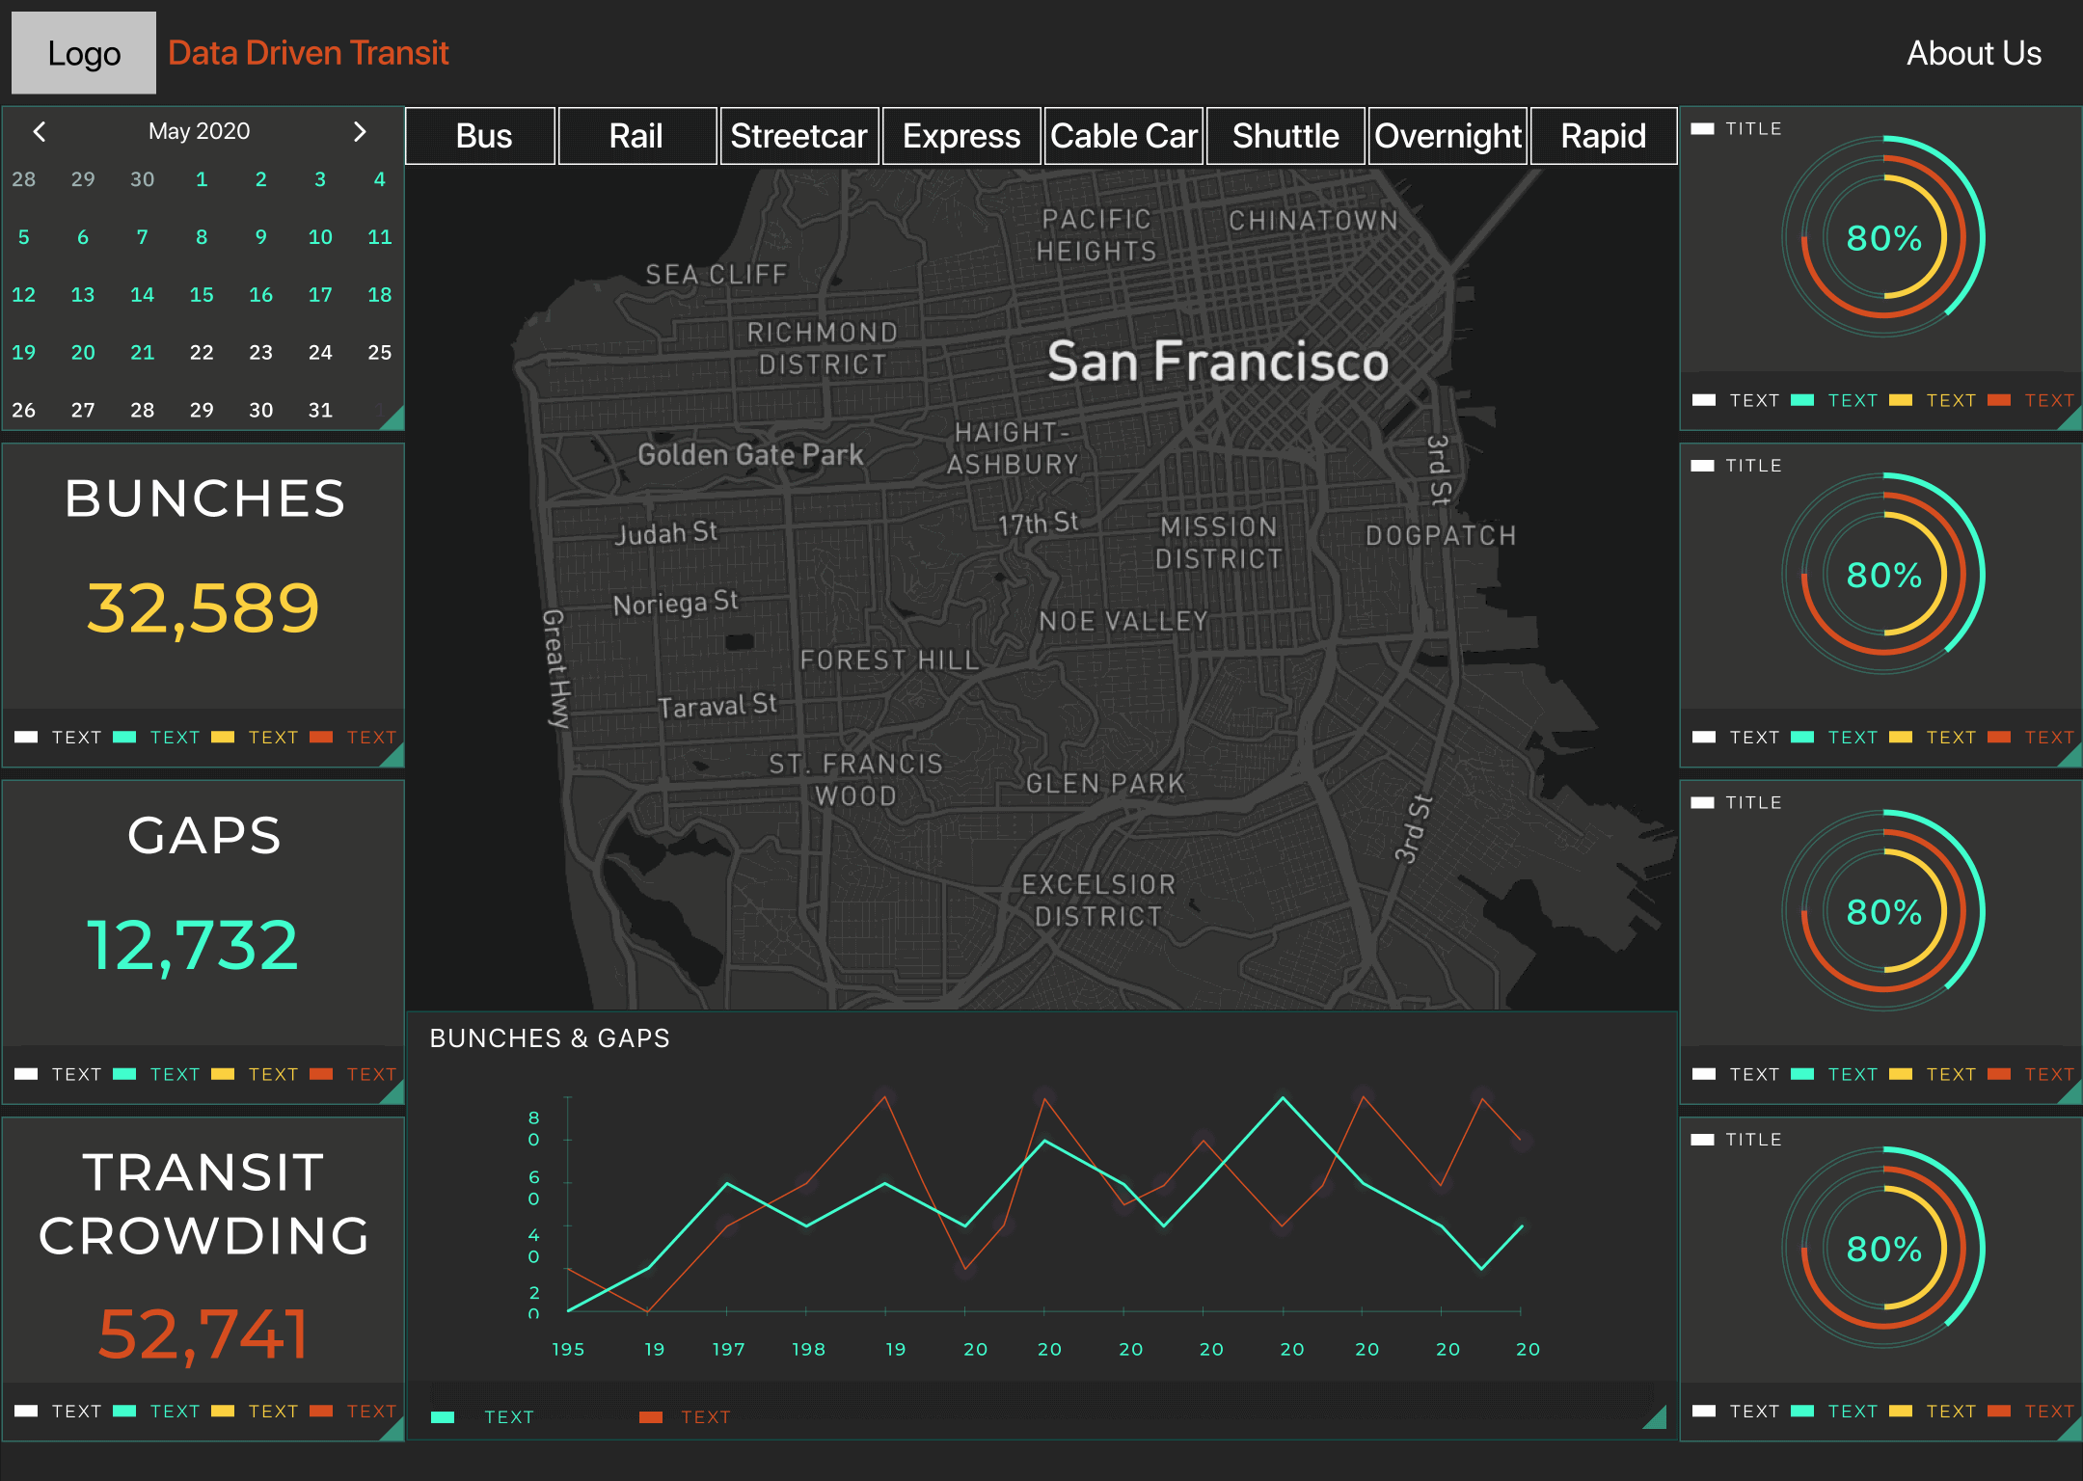This screenshot has width=2083, height=1481.
Task: Click Bunches & Gaps chart resize corner
Action: pos(1656,1417)
